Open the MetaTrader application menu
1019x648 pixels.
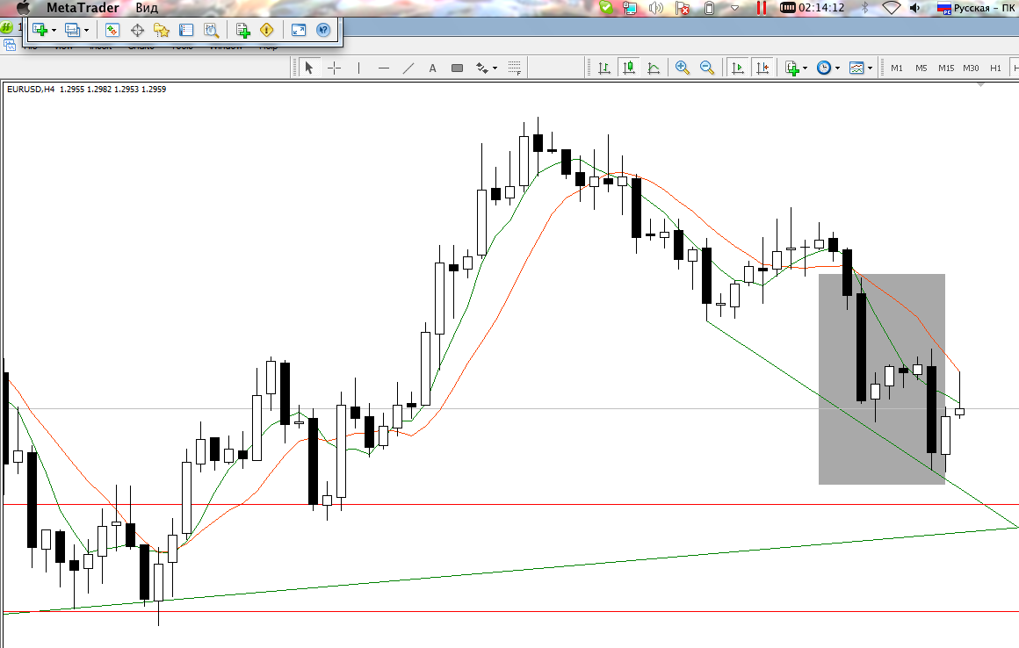coord(83,8)
